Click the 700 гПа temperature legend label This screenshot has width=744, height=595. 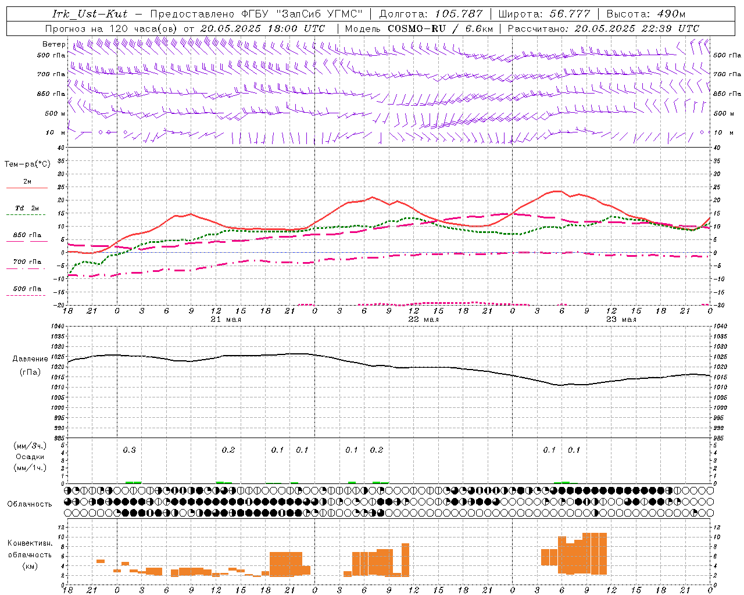[x=27, y=262]
